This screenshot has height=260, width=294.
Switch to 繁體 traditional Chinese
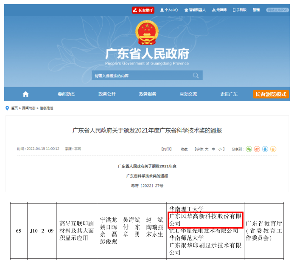pos(256,10)
